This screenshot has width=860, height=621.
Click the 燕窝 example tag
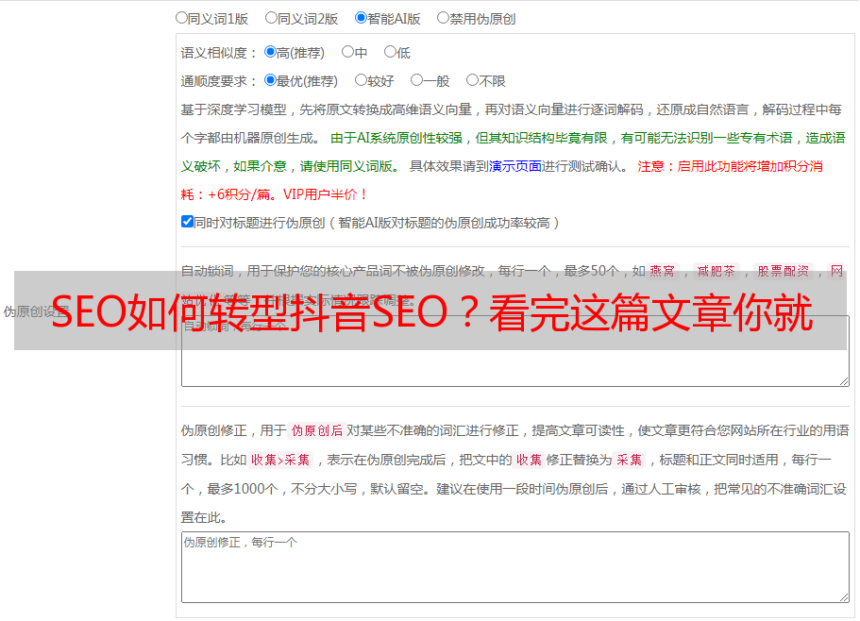click(x=662, y=271)
